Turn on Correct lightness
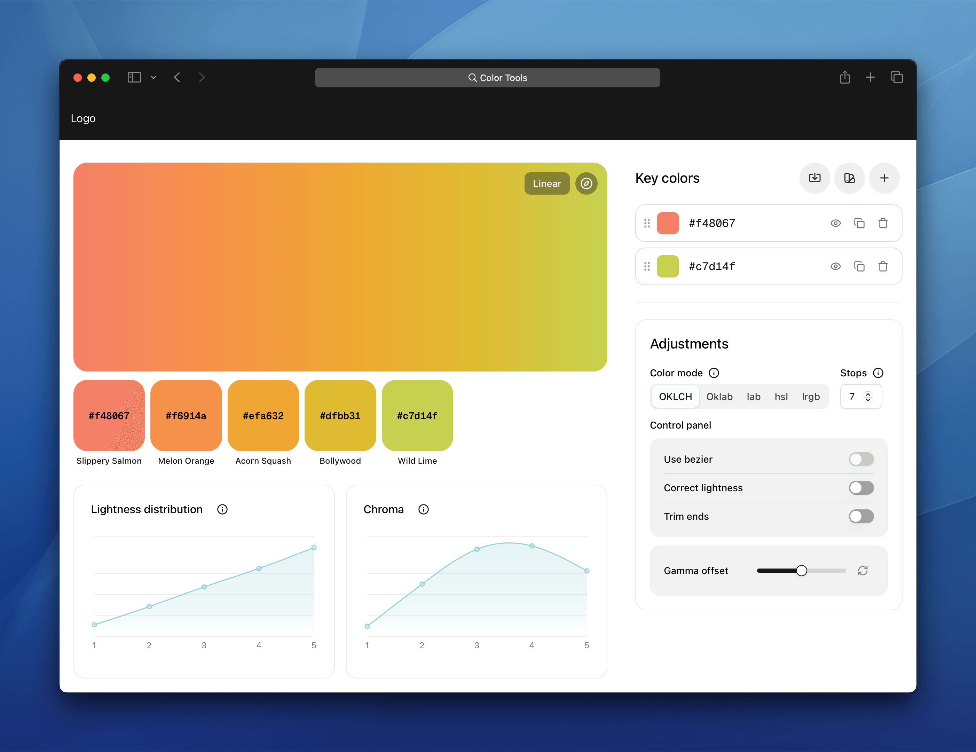The width and height of the screenshot is (976, 752). click(x=861, y=488)
